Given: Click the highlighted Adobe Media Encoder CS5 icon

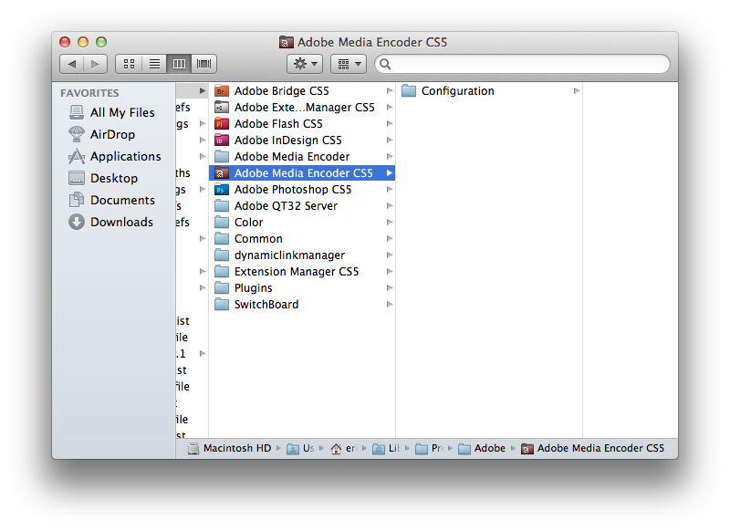Looking at the screenshot, I should coord(222,173).
